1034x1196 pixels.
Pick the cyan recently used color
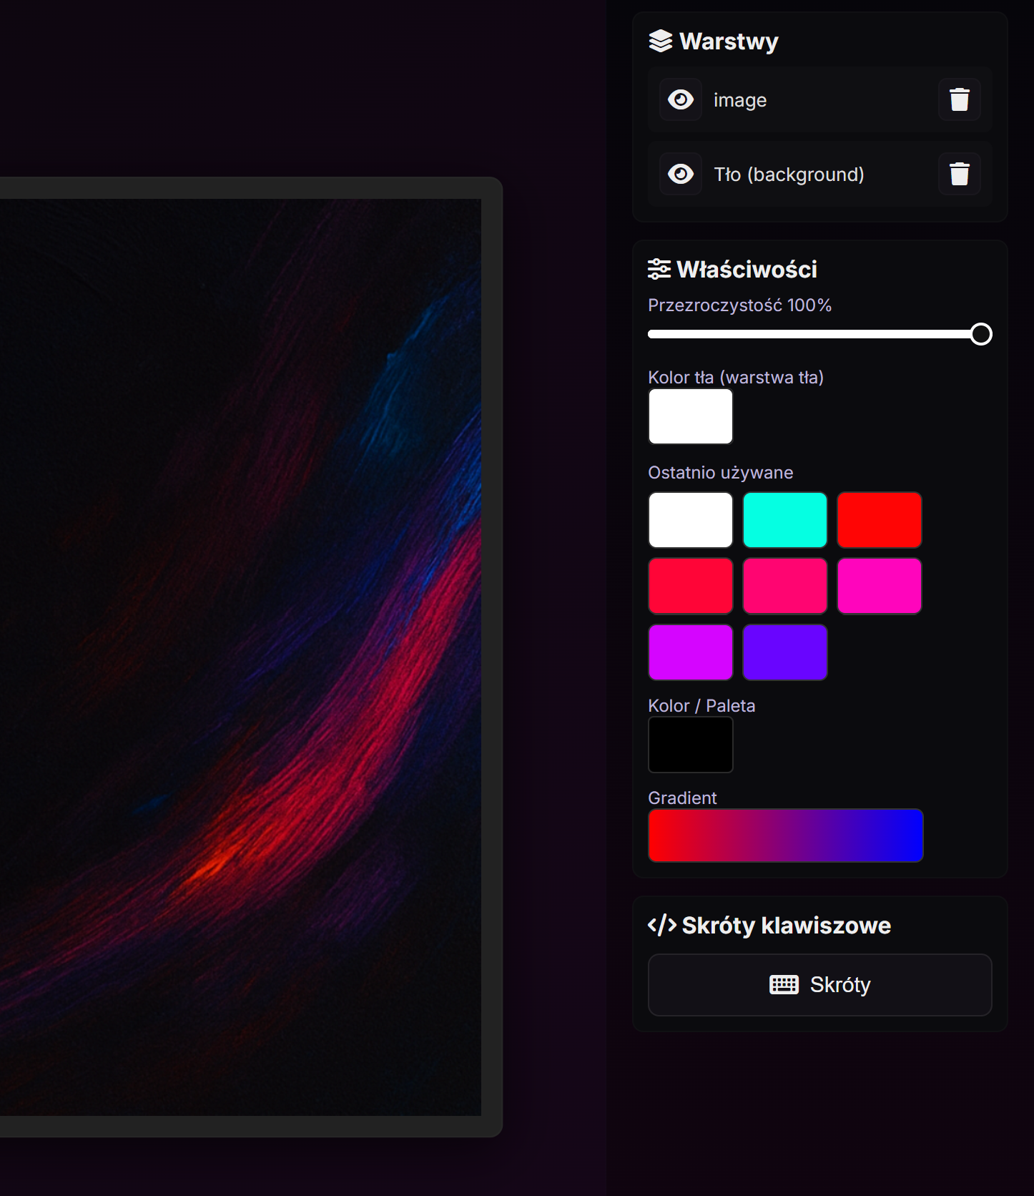point(784,520)
